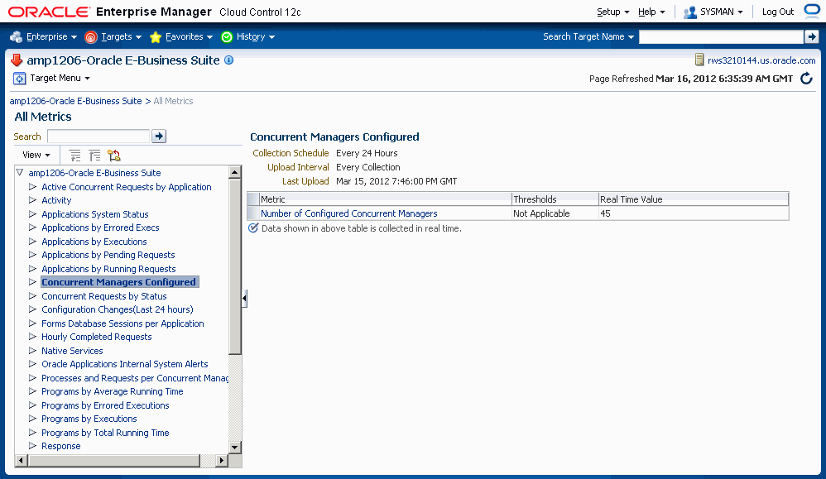Select Applications by Pending Requests item

click(x=108, y=255)
